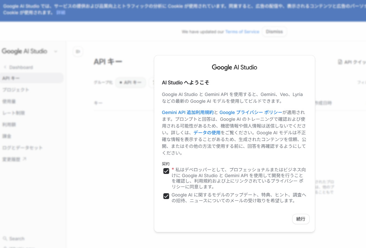Click the sidebar toggle icon beside API キー heading

pos(78,52)
